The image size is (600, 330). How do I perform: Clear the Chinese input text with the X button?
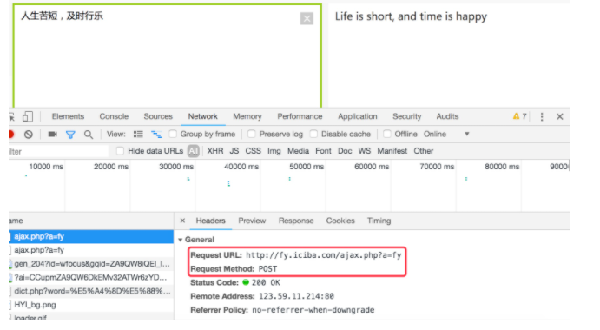[x=307, y=18]
